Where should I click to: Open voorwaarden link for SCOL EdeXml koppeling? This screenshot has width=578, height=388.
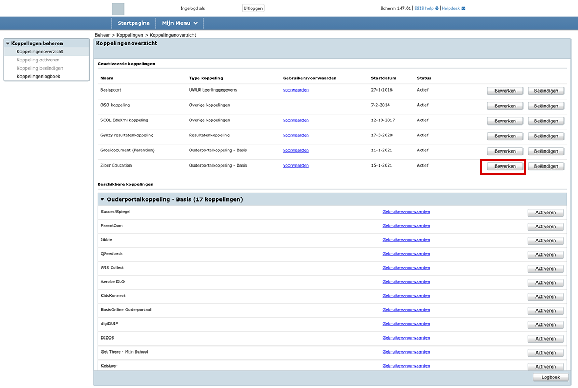click(x=295, y=120)
